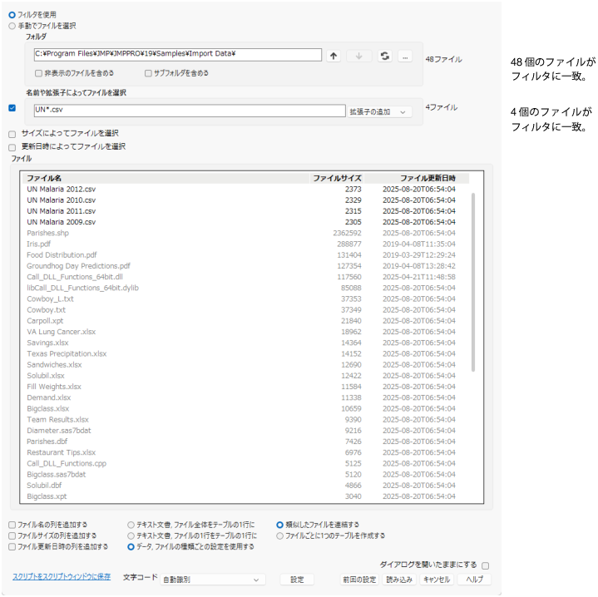Open the 文字コード 自動識別 dropdown

pyautogui.click(x=213, y=580)
